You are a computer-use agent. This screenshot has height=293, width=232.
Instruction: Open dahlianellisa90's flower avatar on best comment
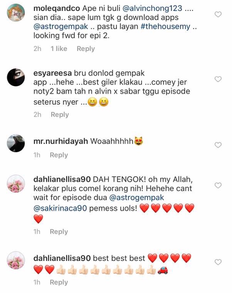[16, 260]
